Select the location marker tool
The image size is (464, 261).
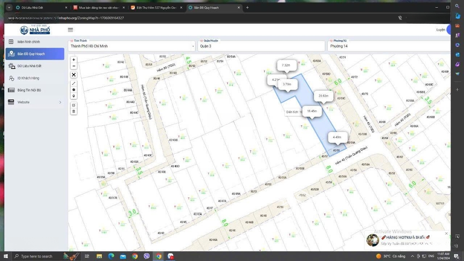pos(74,96)
